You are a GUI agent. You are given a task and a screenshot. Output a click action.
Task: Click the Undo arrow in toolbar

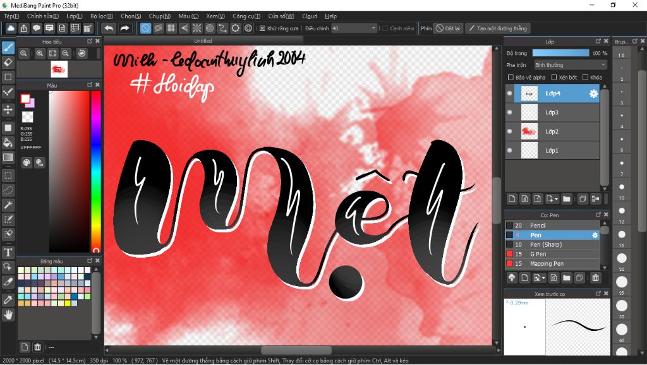109,28
